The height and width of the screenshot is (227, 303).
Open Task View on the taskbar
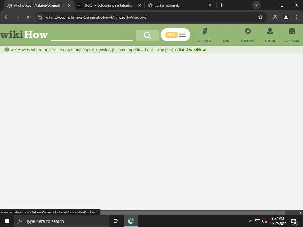[116, 221]
